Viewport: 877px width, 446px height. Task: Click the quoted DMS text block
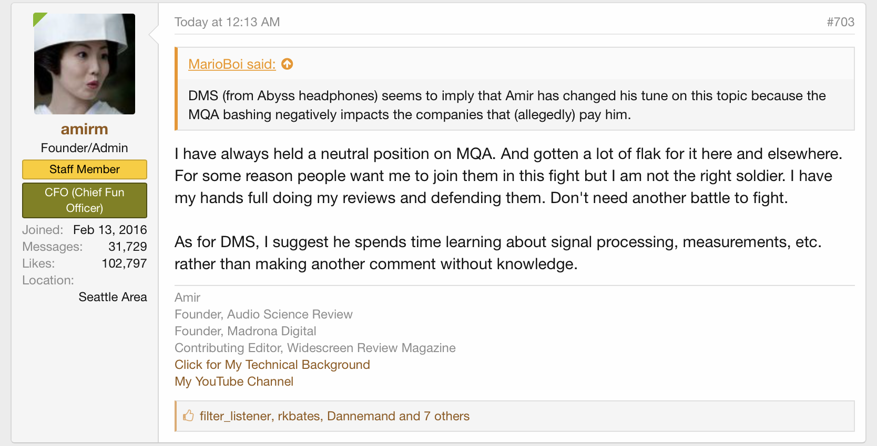(x=507, y=105)
